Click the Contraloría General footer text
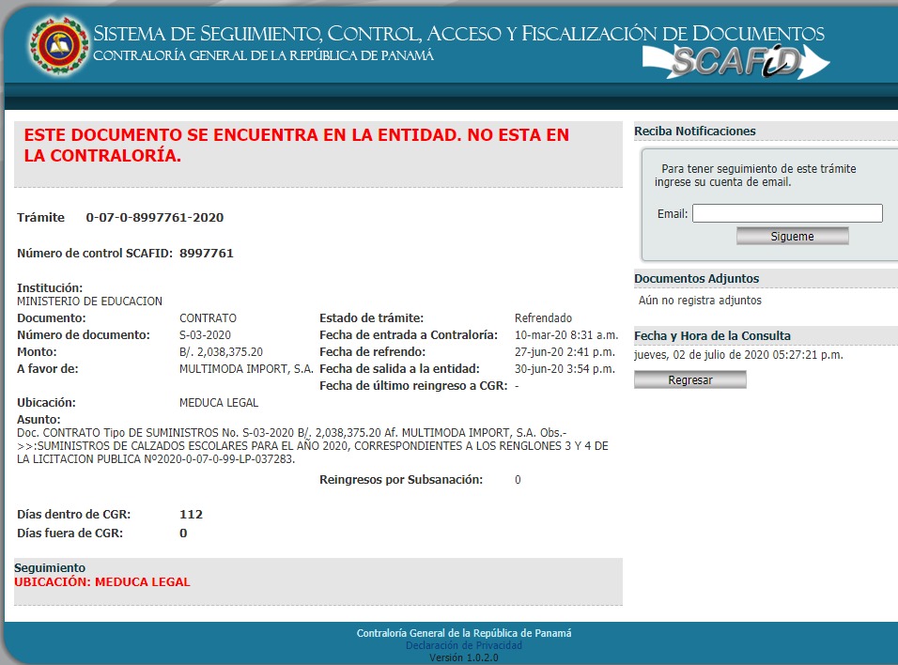898x665 pixels. [464, 633]
